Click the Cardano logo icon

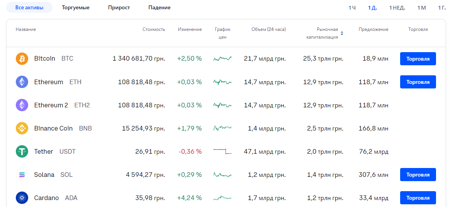22,198
